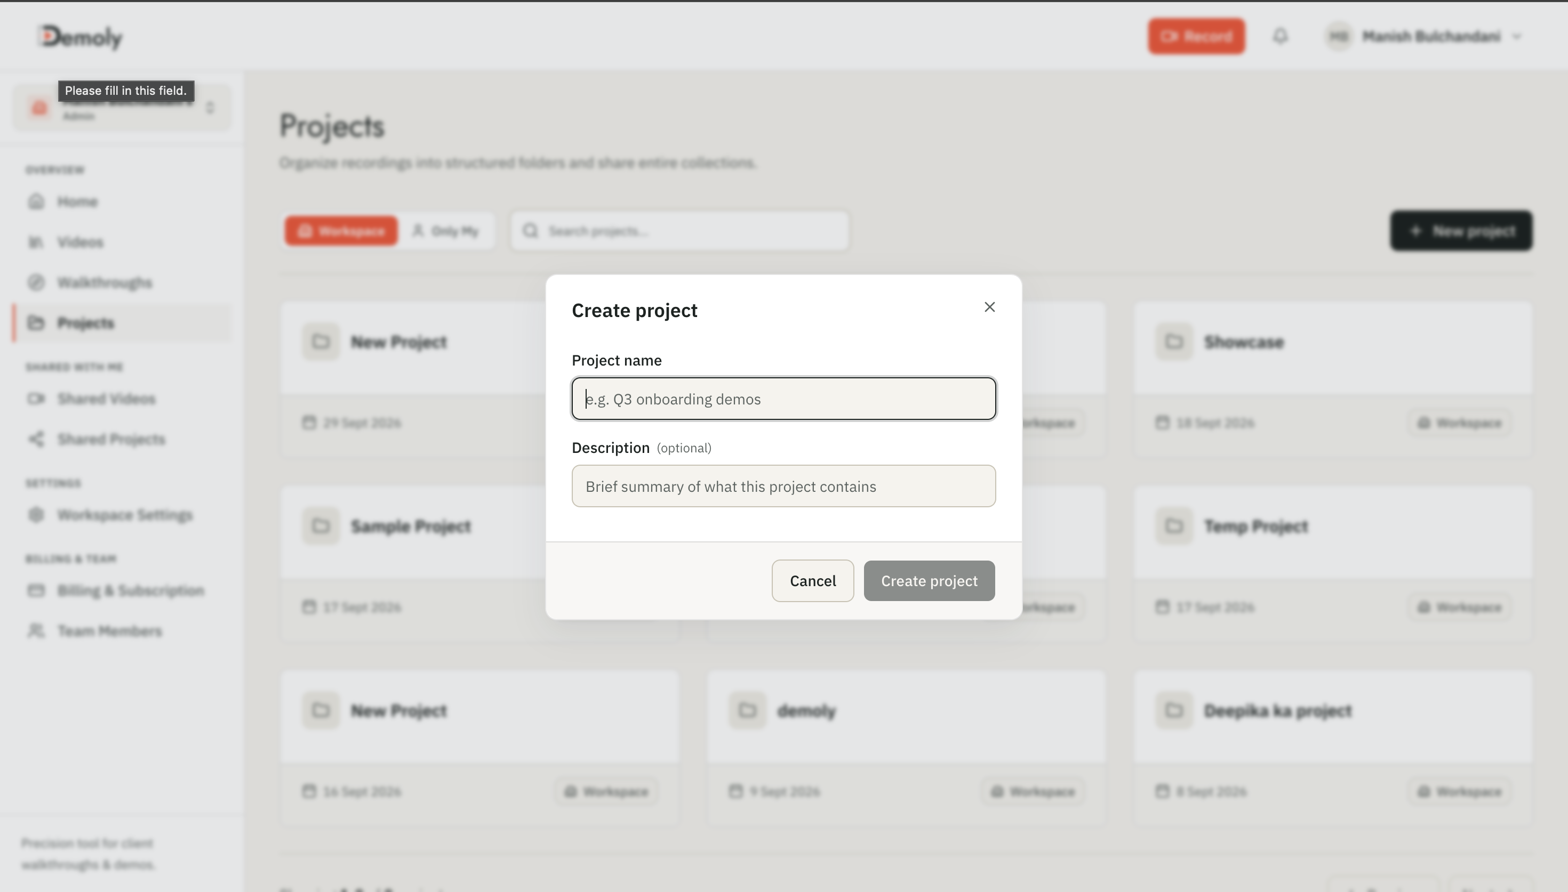This screenshot has width=1568, height=892.
Task: Click the user avatar next to Manish Bulchandani
Action: [1339, 37]
